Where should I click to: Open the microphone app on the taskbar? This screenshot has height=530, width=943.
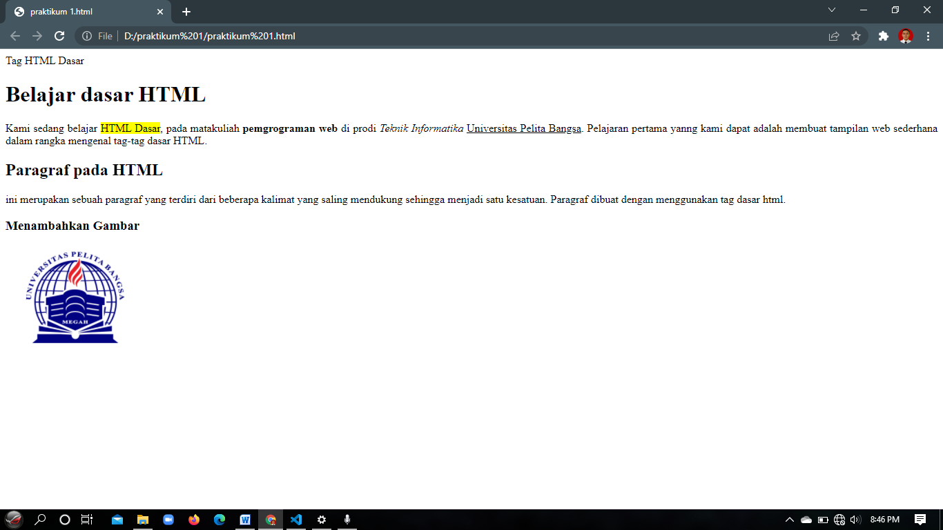click(347, 520)
